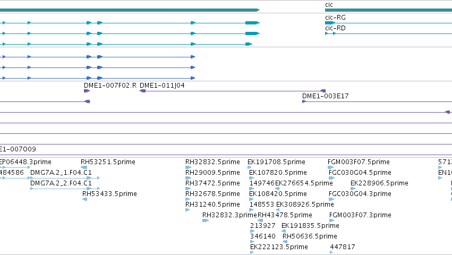Open RH32832.5prime EST details
The image size is (452, 255).
click(212, 162)
